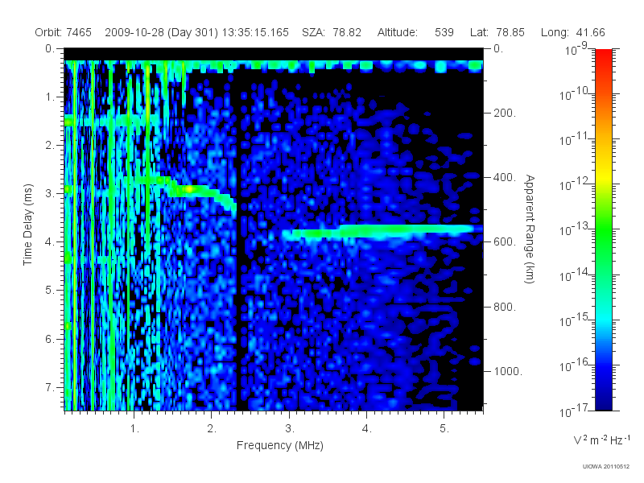The height and width of the screenshot is (483, 644).
Task: Click the 'Long: 41.66' value
Action: click(x=573, y=32)
